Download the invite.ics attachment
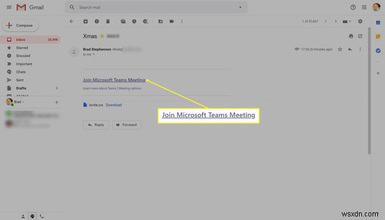Image resolution: width=385 pixels, height=220 pixels. coord(114,105)
